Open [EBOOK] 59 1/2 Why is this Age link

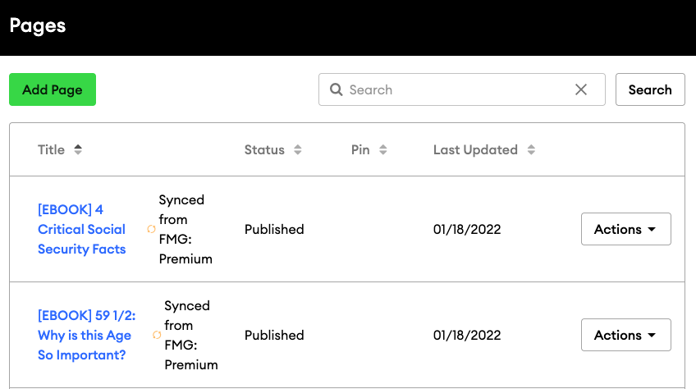point(86,335)
